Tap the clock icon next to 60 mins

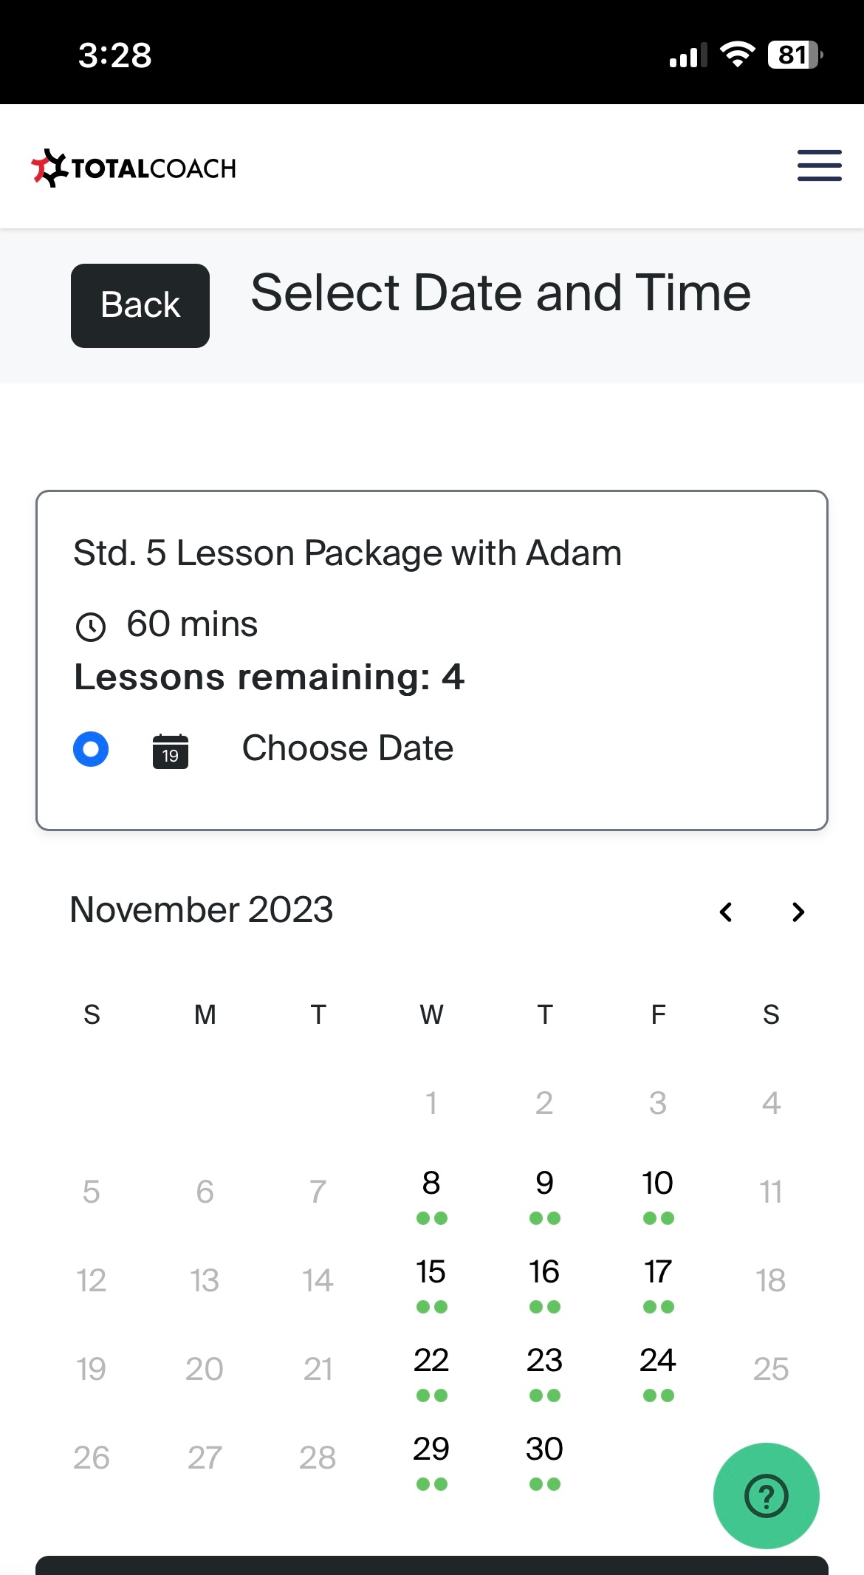[91, 626]
